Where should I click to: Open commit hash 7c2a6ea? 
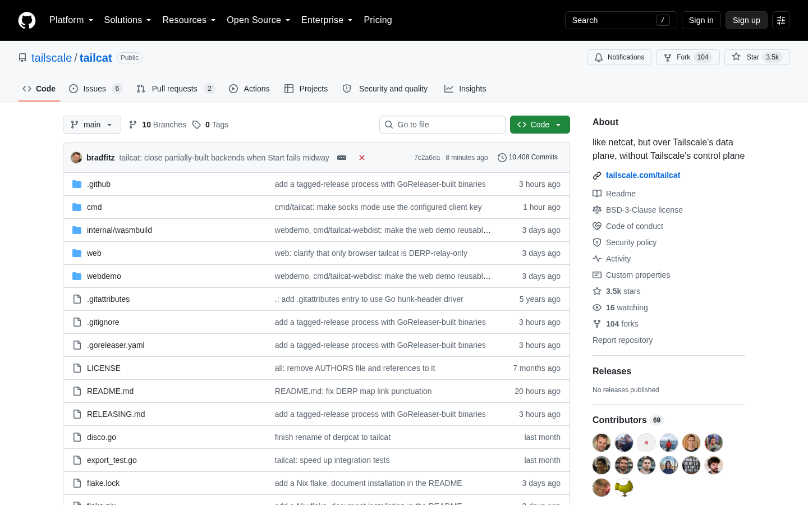click(x=426, y=158)
